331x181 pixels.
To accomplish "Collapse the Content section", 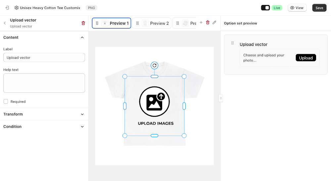I will pyautogui.click(x=82, y=38).
